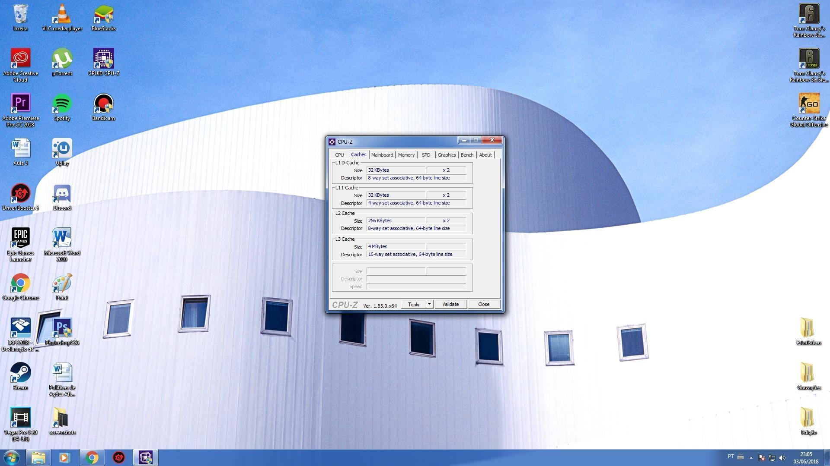Viewport: 830px width, 466px height.
Task: Open the Edição folder
Action: coord(809,421)
